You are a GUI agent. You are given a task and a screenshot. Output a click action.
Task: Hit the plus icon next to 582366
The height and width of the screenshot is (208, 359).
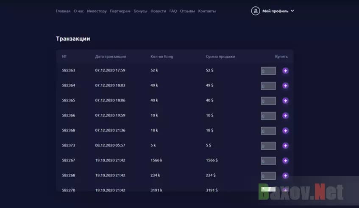pyautogui.click(x=285, y=116)
